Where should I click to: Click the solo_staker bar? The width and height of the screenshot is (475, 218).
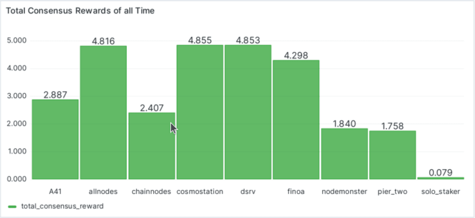(440, 178)
